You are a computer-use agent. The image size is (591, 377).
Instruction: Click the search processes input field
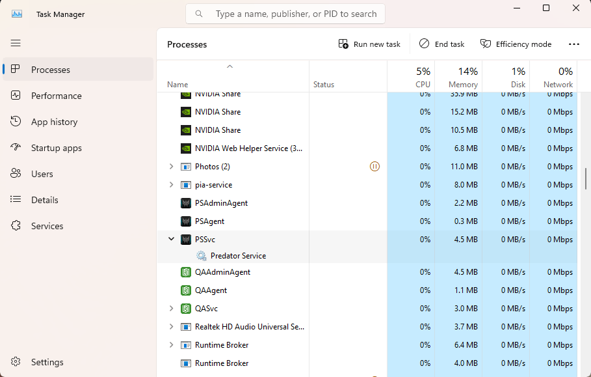click(x=285, y=13)
